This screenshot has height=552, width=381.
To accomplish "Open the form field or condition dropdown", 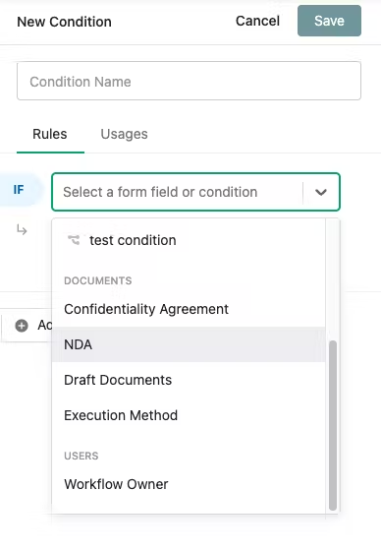I will 195,192.
